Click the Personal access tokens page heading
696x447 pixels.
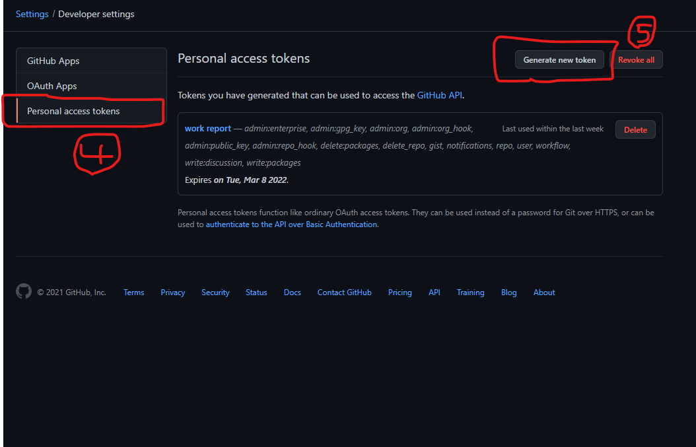pyautogui.click(x=244, y=59)
